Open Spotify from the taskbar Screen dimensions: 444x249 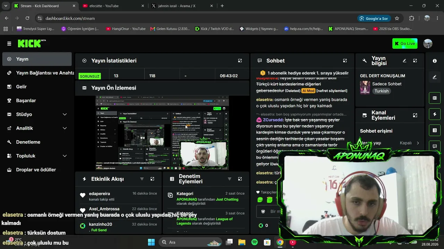[254, 242]
